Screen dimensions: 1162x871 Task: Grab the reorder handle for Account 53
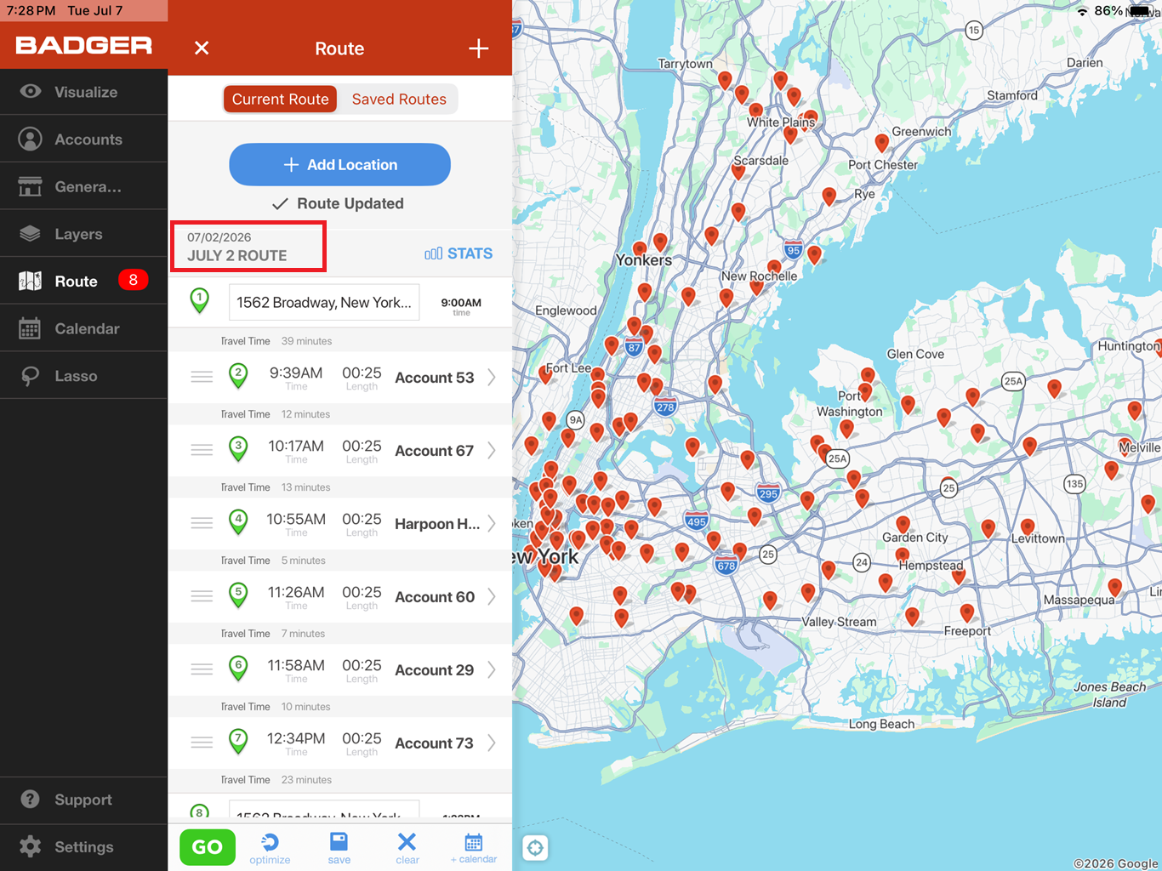click(x=202, y=377)
